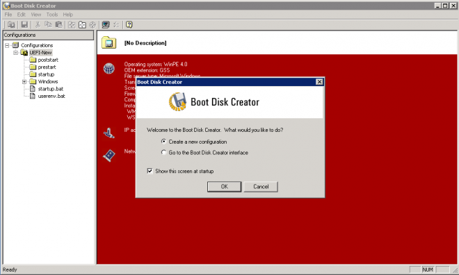Expand the Windows folder node

tap(24, 81)
